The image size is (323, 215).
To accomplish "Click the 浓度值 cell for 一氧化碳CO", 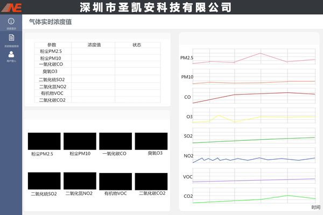I will (94, 64).
